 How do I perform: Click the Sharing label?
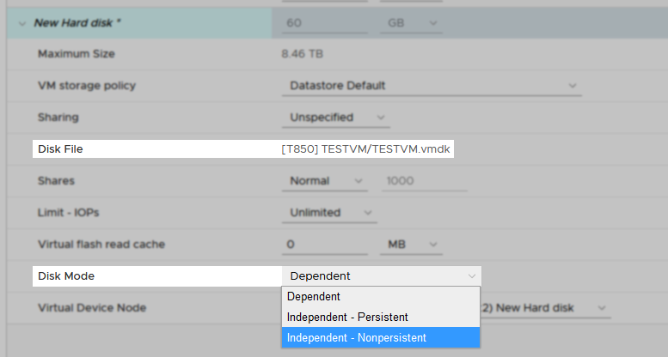pos(58,118)
